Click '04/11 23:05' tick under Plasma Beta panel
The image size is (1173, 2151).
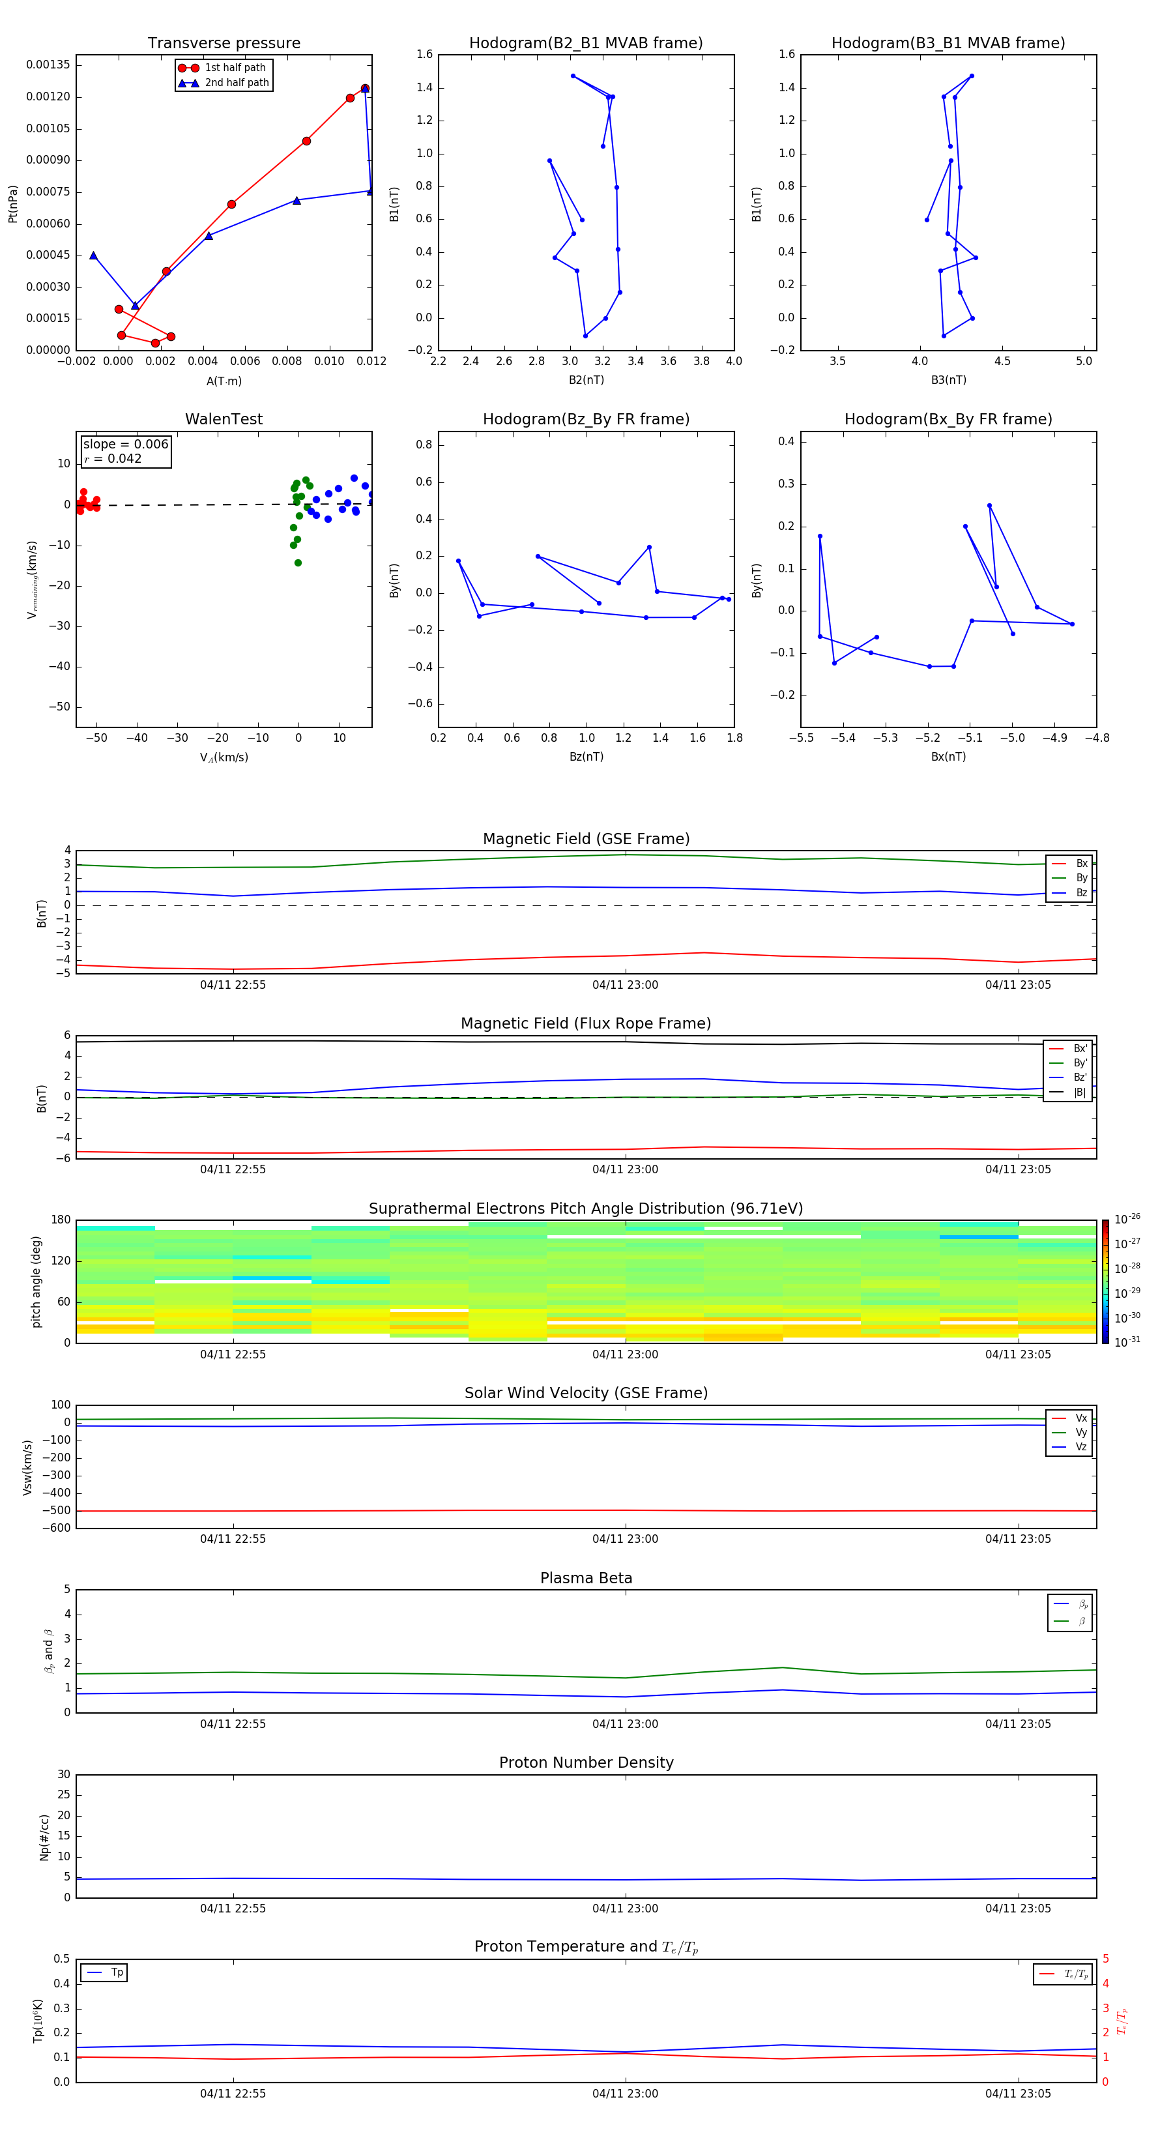point(1018,1723)
